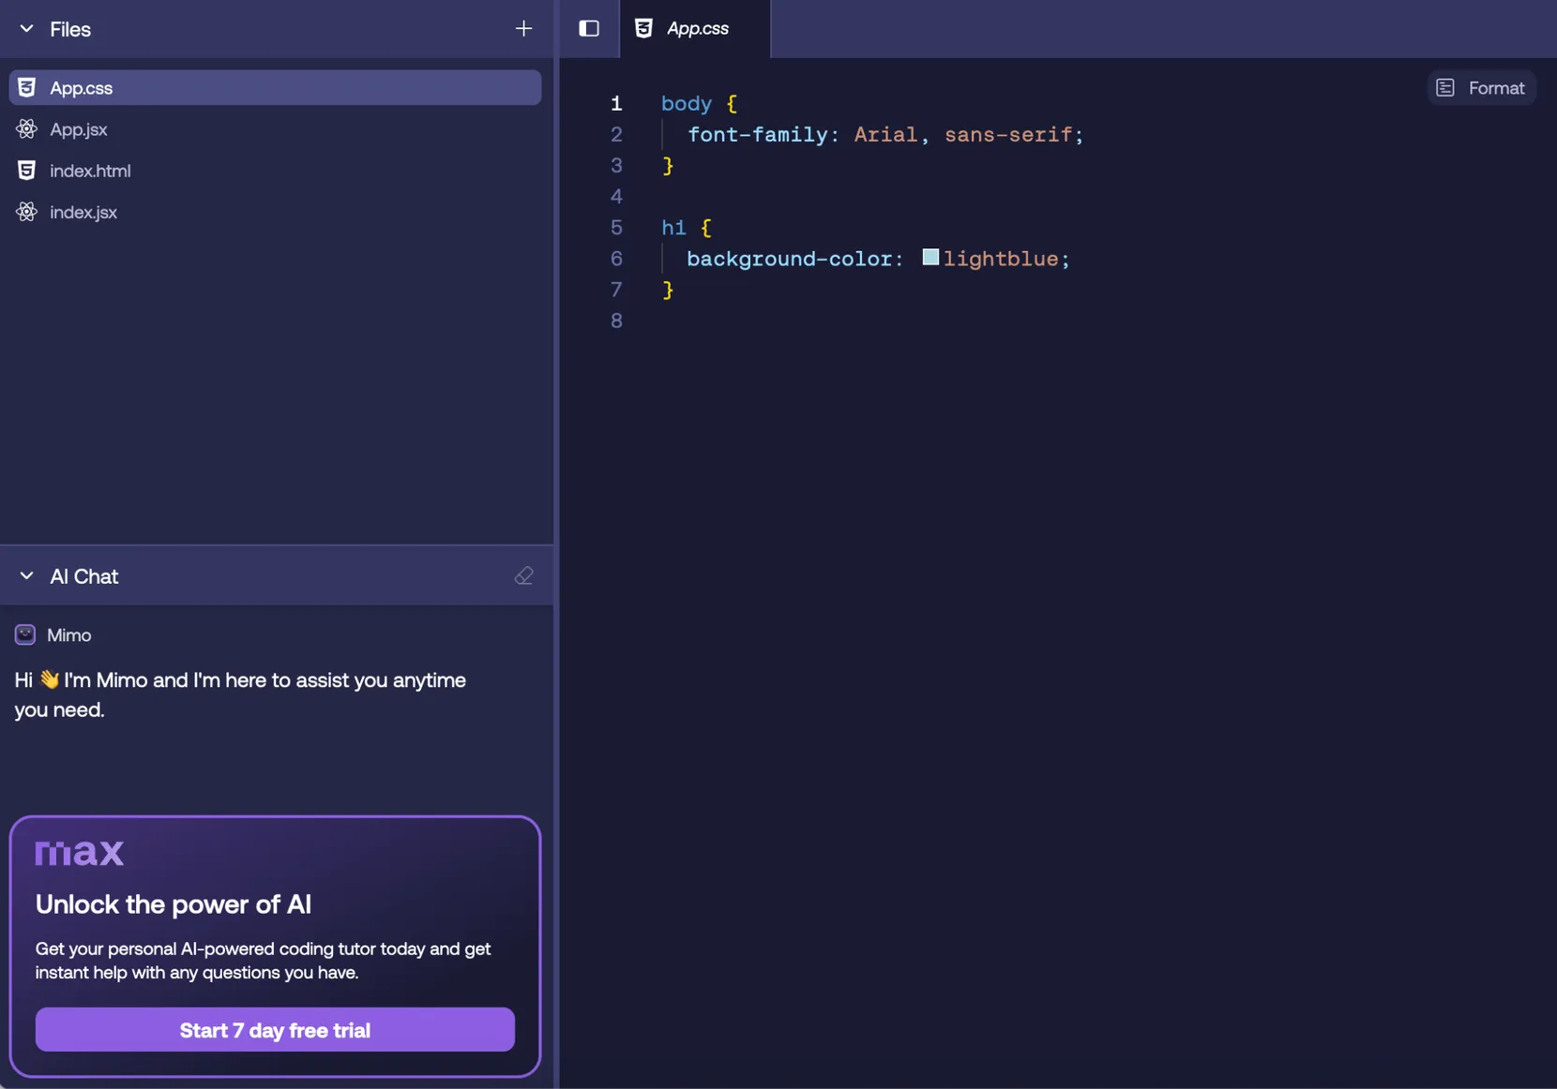Click the Mimo name label

(x=69, y=634)
